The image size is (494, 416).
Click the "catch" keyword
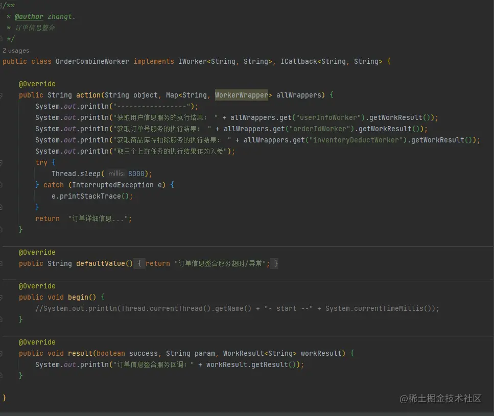[x=54, y=185]
